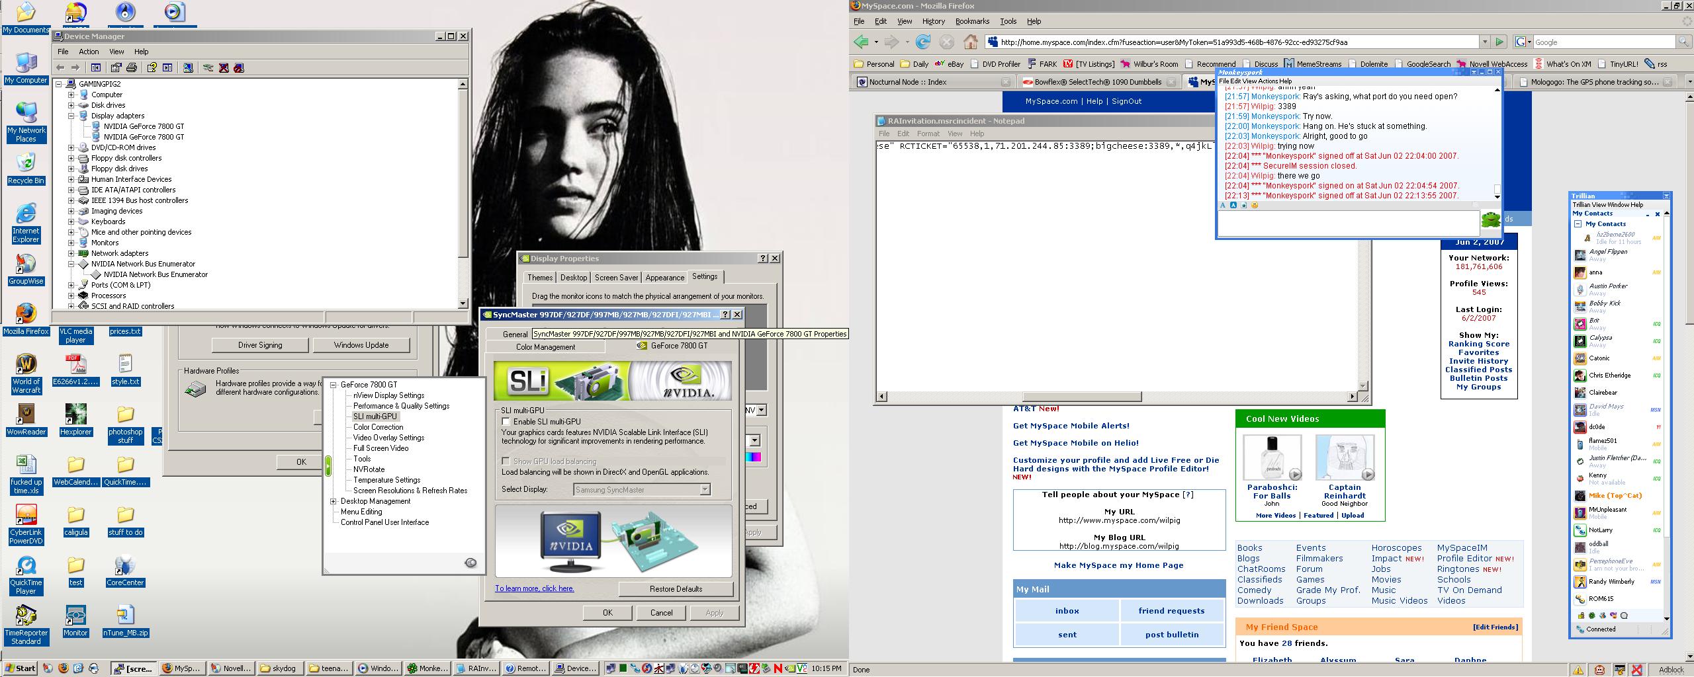Click Adblock indicator in Firefox status bar

(x=1671, y=670)
